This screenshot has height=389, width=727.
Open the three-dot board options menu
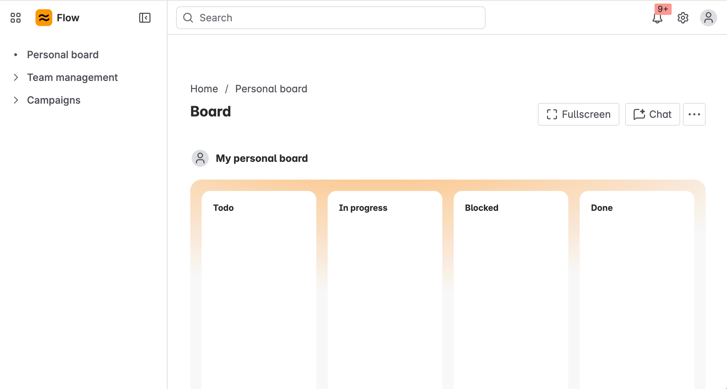pos(694,114)
